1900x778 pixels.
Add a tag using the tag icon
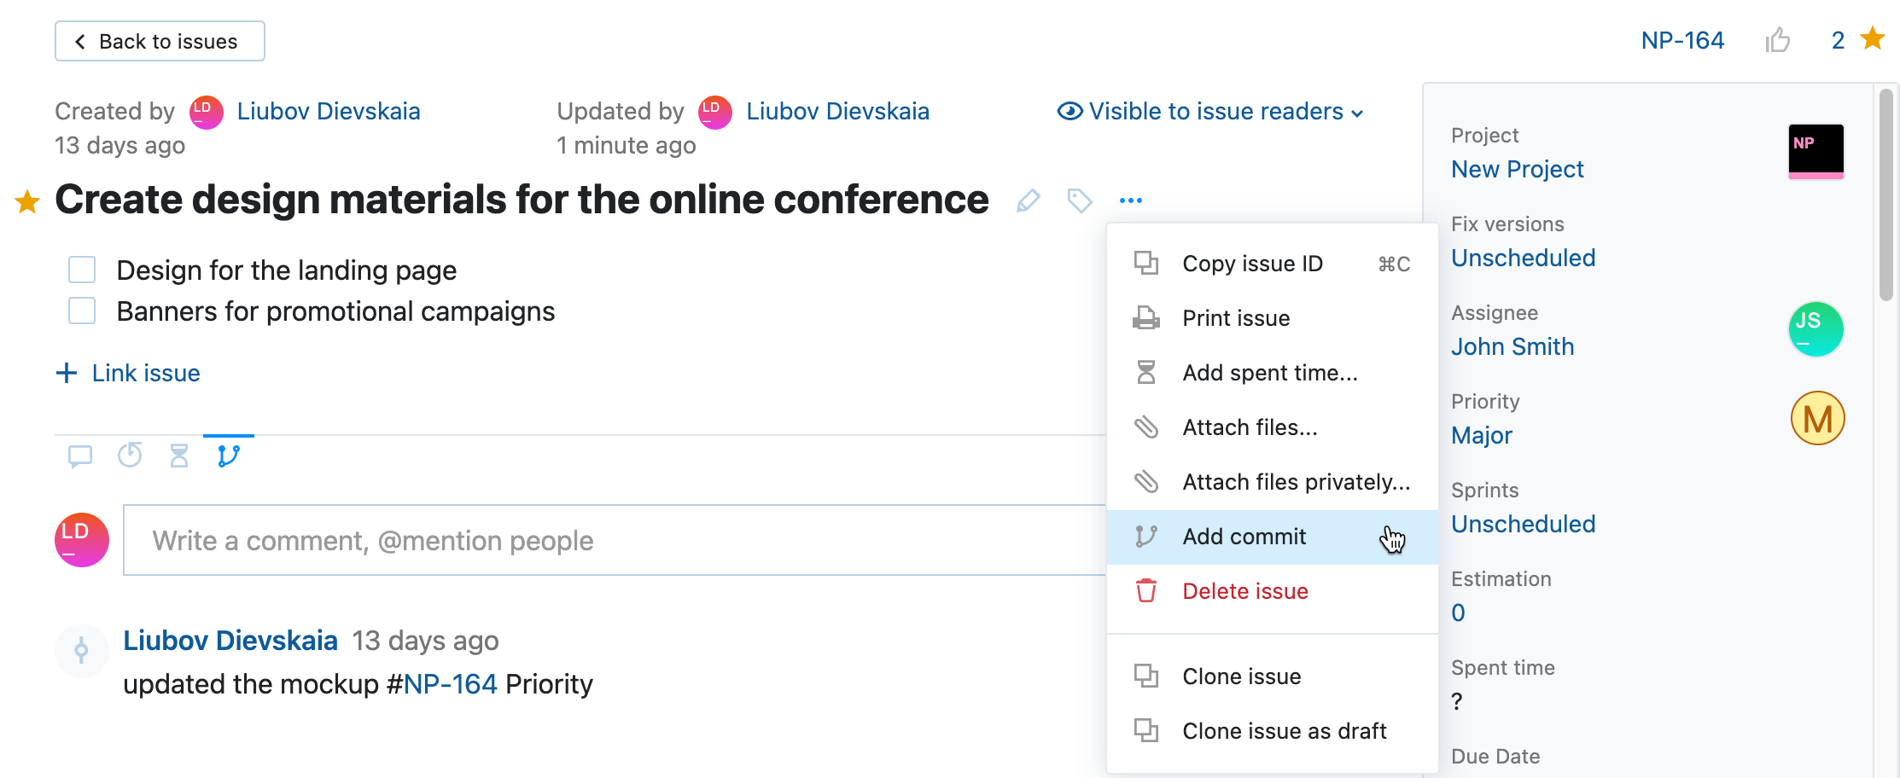pyautogui.click(x=1079, y=200)
